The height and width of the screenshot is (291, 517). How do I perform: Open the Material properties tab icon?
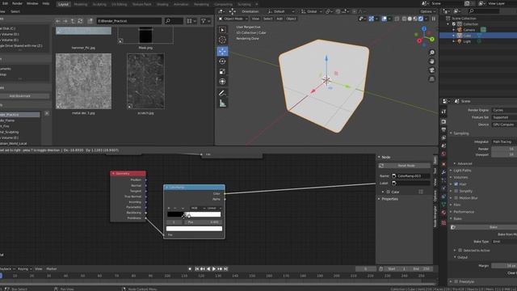443,213
